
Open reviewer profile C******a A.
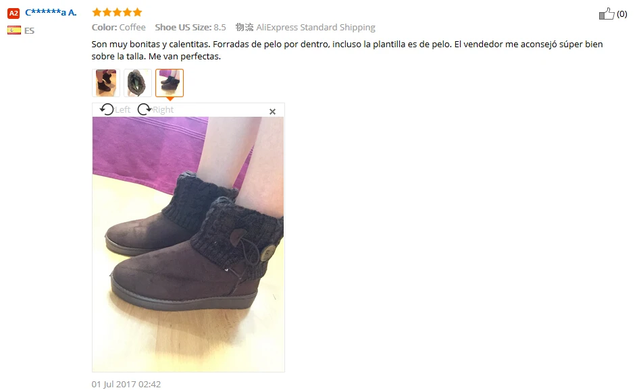click(x=51, y=13)
